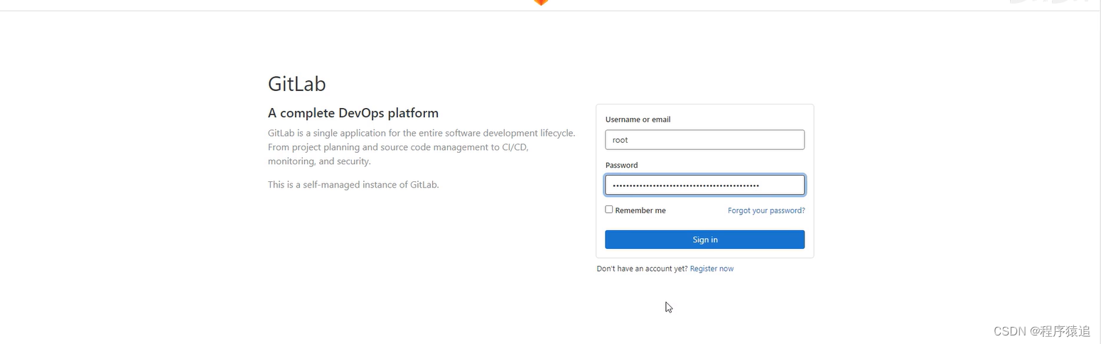The height and width of the screenshot is (344, 1101).
Task: Click the CSDN watermark in the corner
Action: click(1041, 331)
